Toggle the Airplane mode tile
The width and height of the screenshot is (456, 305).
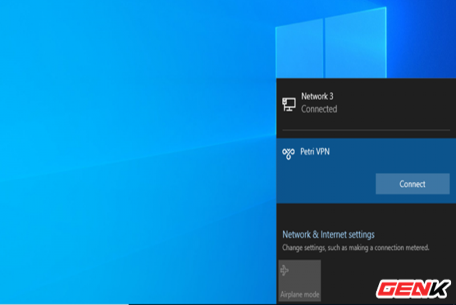(x=300, y=281)
